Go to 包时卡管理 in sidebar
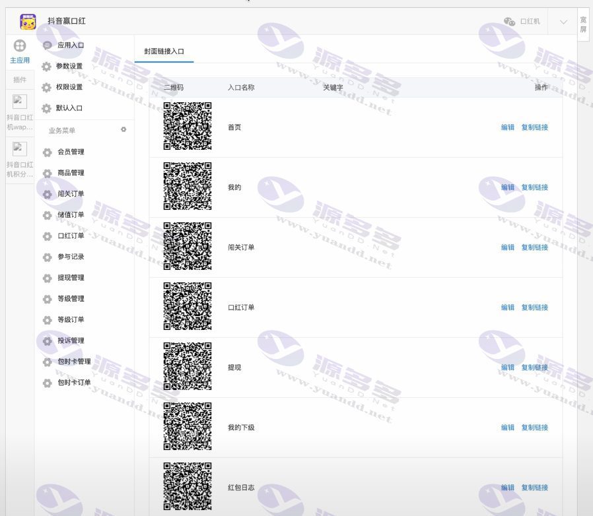This screenshot has height=516, width=593. 74,362
